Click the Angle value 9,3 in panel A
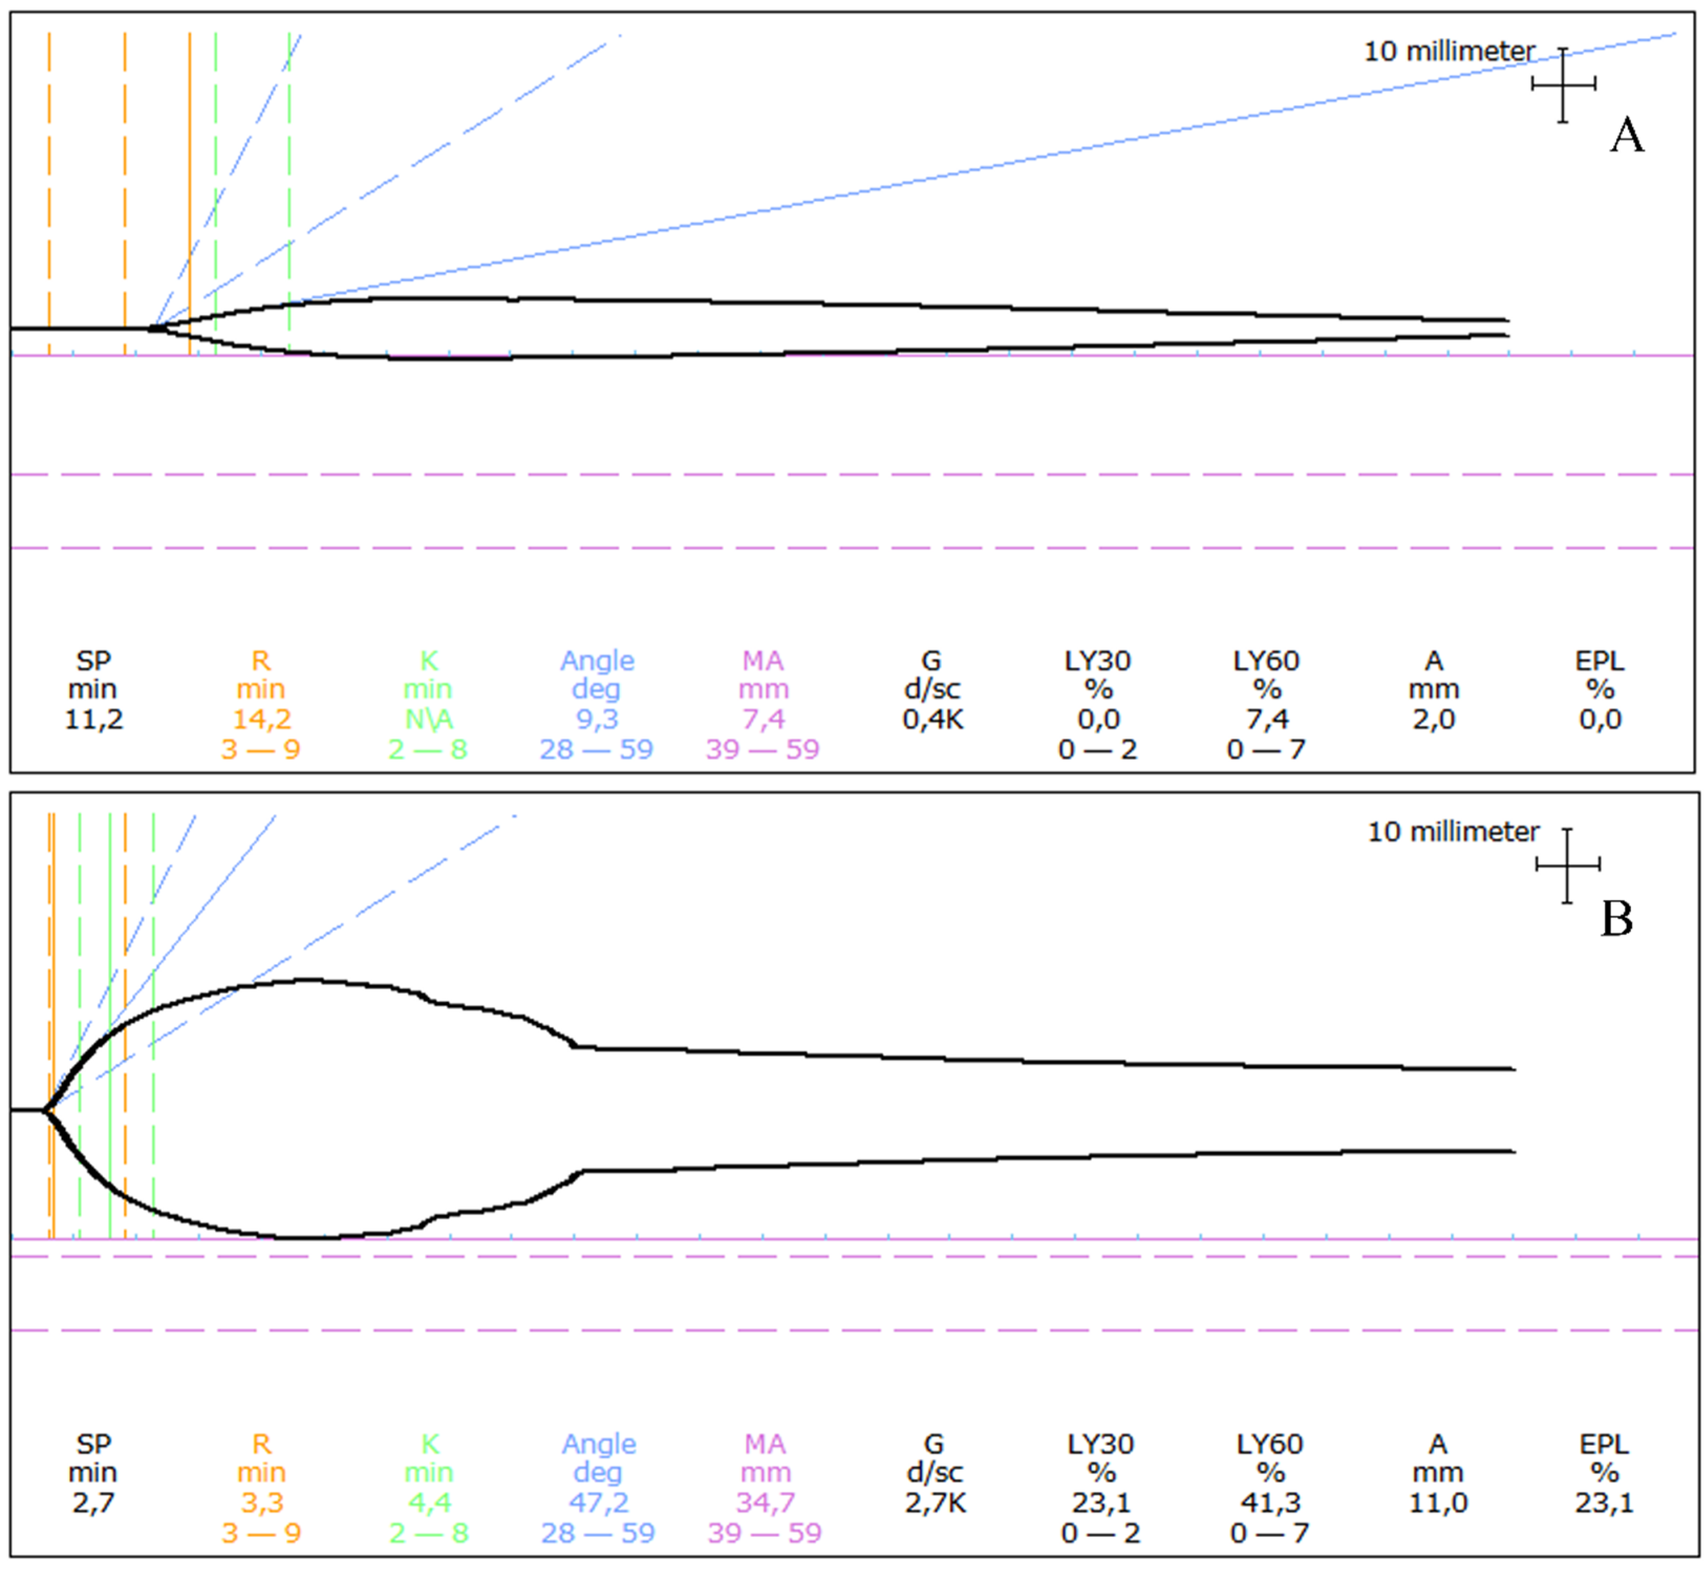This screenshot has width=1705, height=1571. pyautogui.click(x=597, y=719)
